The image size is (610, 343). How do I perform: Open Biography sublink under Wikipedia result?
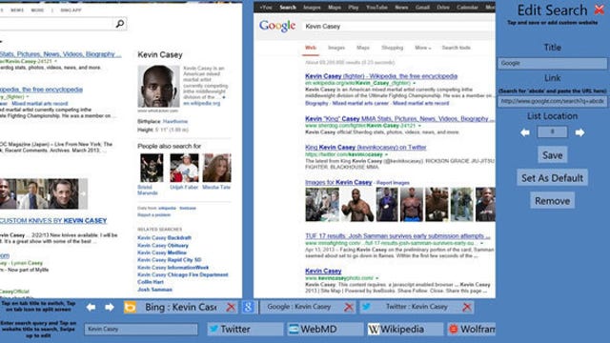tap(316, 103)
